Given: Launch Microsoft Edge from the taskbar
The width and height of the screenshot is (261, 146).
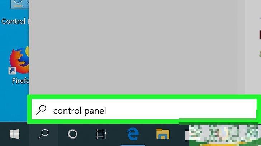Looking at the screenshot, I should coord(133,134).
